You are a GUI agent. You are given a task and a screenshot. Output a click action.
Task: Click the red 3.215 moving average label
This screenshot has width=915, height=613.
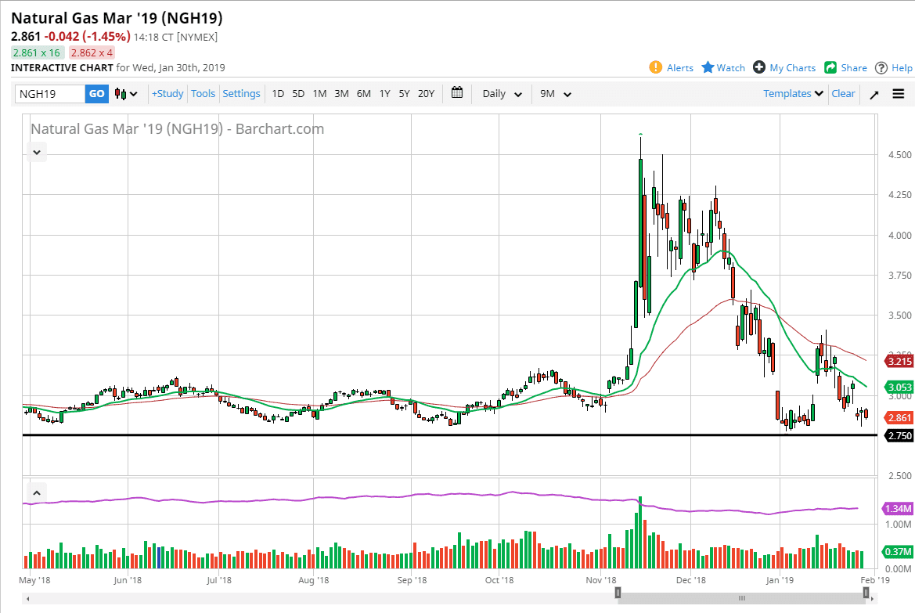click(899, 362)
